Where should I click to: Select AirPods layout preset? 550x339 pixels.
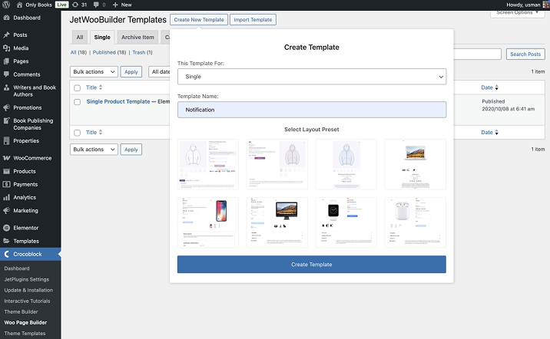(416, 222)
